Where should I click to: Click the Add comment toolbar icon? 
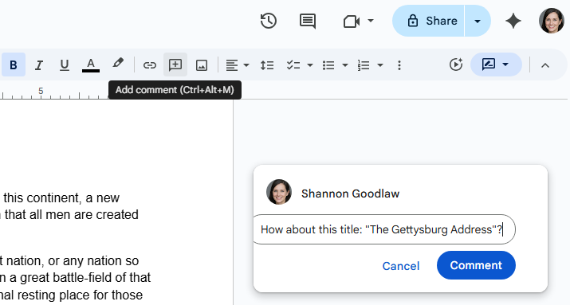(x=175, y=65)
